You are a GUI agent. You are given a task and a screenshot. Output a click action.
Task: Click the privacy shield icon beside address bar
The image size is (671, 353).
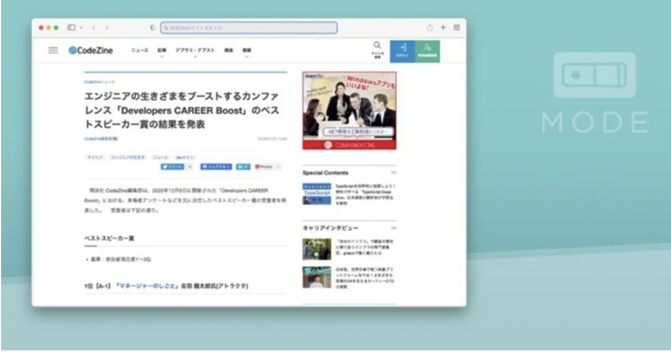click(x=152, y=28)
